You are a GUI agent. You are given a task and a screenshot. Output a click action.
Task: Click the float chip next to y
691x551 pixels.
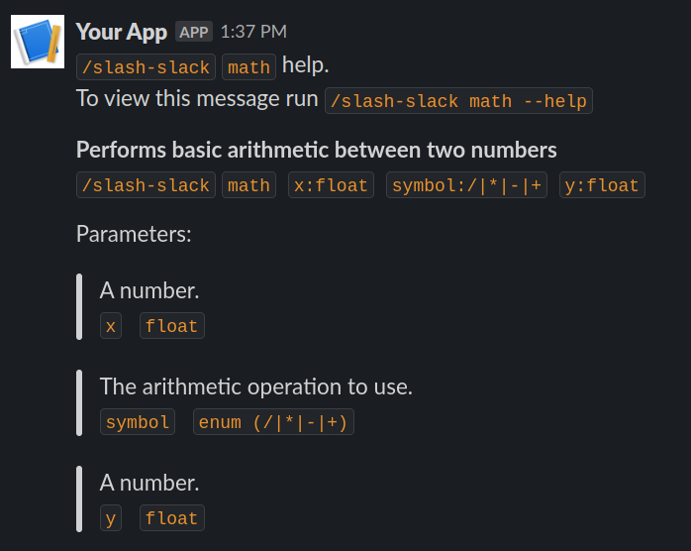click(x=172, y=518)
